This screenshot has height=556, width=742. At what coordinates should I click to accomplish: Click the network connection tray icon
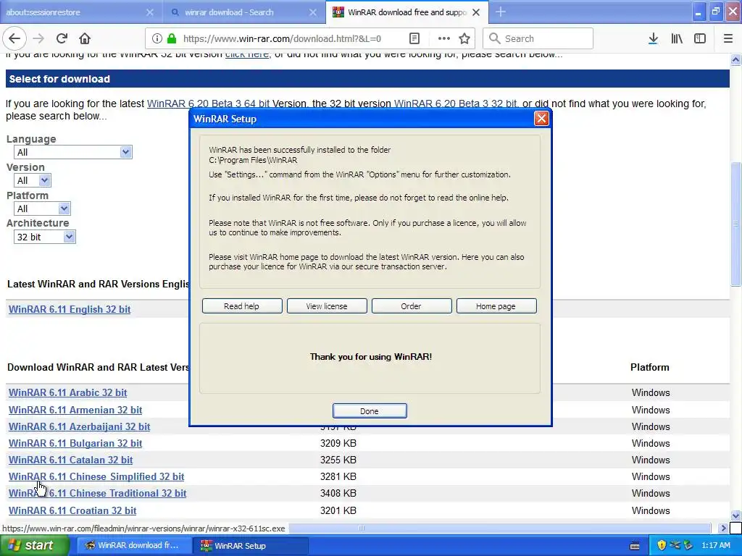(x=675, y=546)
